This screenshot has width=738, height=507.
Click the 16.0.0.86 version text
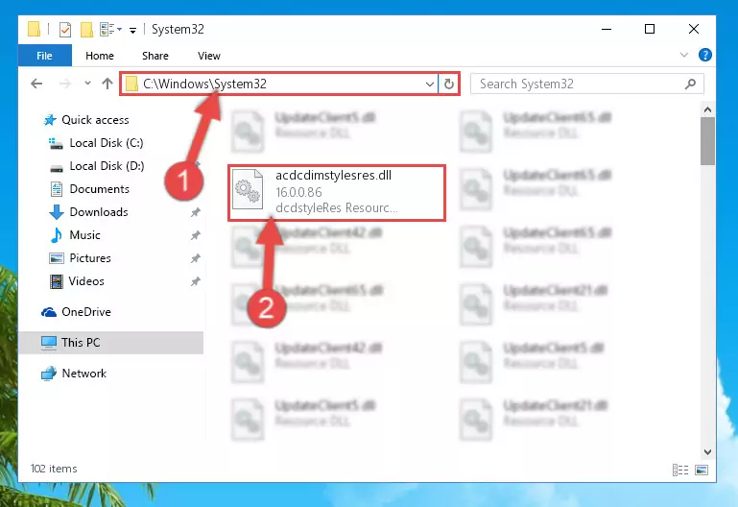(x=298, y=193)
